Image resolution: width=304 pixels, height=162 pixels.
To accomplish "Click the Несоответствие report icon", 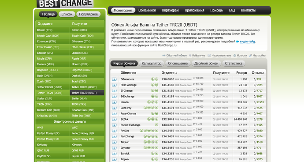I will point(209,56).
